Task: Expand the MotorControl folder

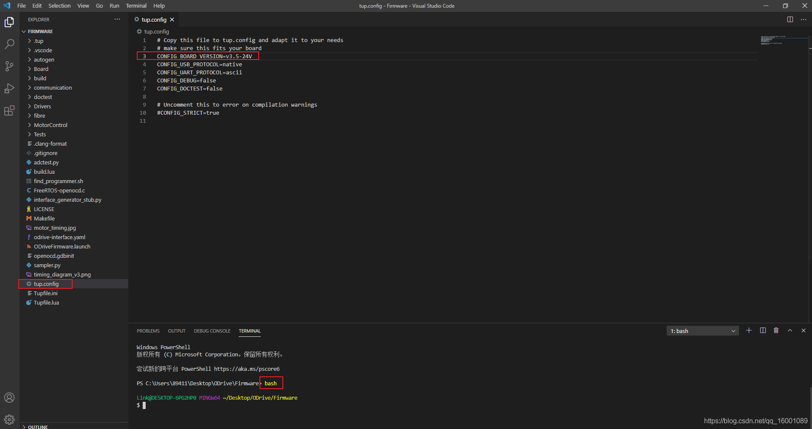Action: (51, 125)
